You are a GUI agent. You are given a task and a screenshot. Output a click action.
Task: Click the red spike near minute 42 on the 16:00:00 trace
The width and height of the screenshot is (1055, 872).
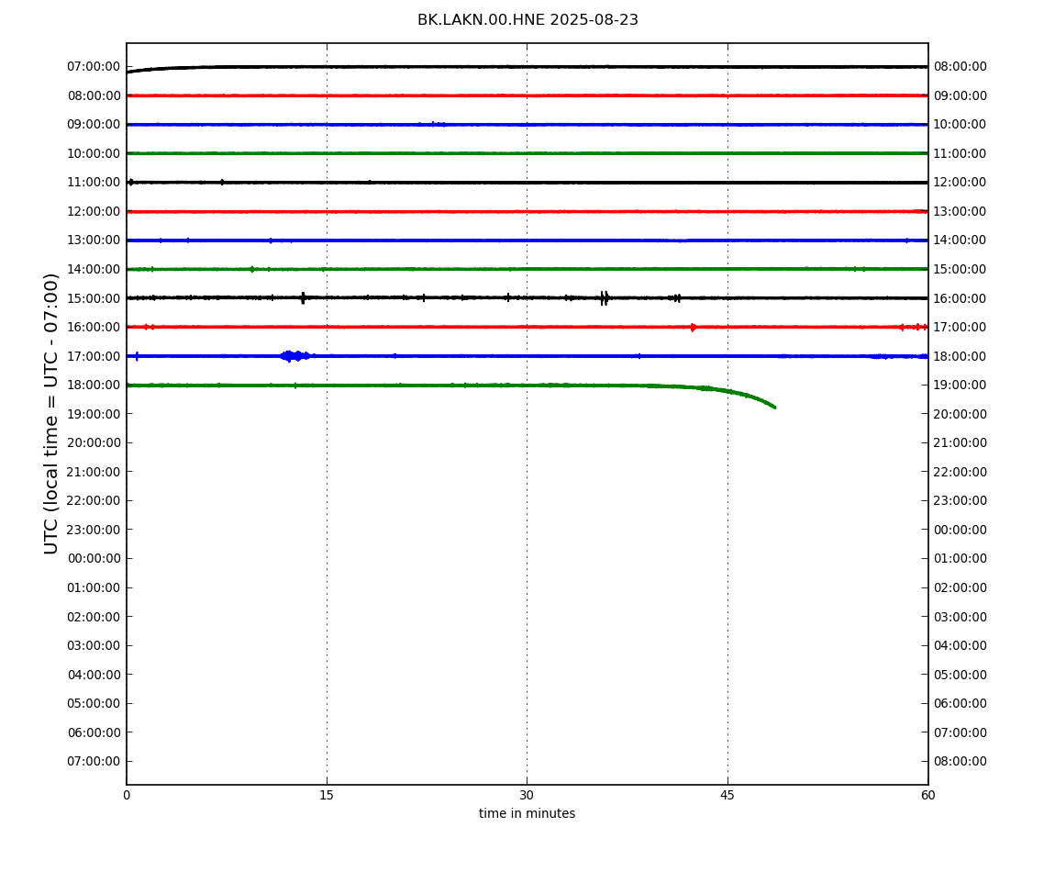[x=693, y=328]
